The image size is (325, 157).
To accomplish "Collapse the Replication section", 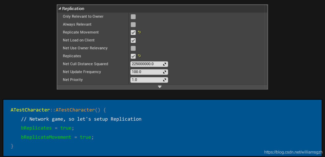I will [x=60, y=8].
